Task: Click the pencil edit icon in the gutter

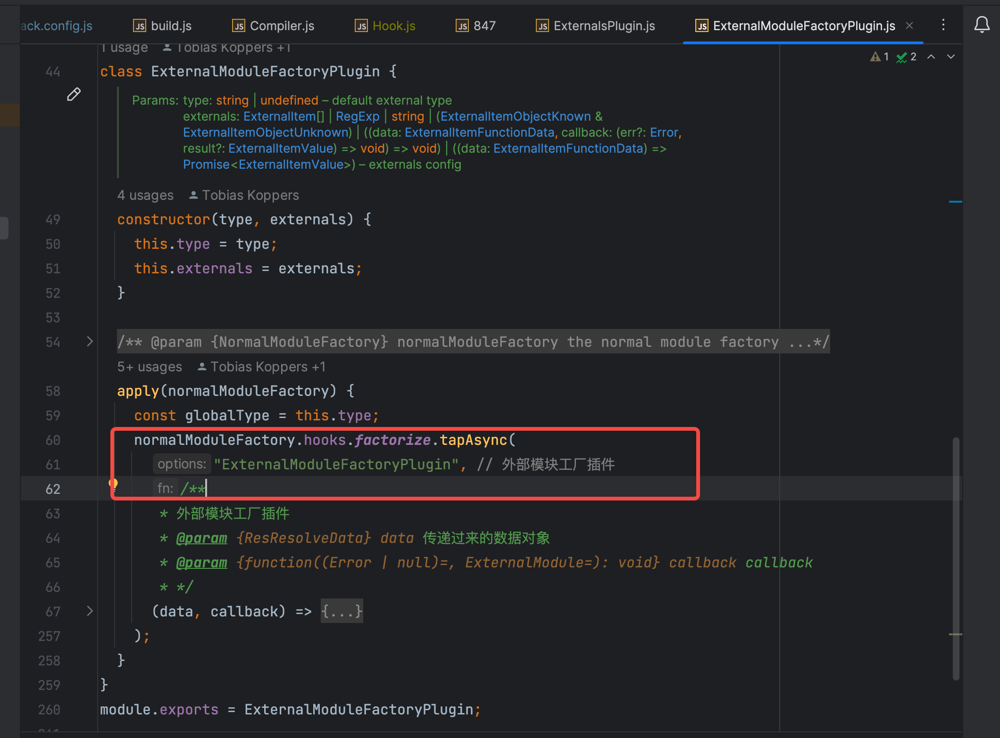Action: tap(74, 95)
